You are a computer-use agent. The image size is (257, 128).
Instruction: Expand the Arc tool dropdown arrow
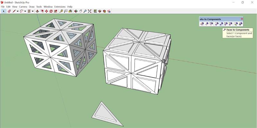(x=25, y=11)
